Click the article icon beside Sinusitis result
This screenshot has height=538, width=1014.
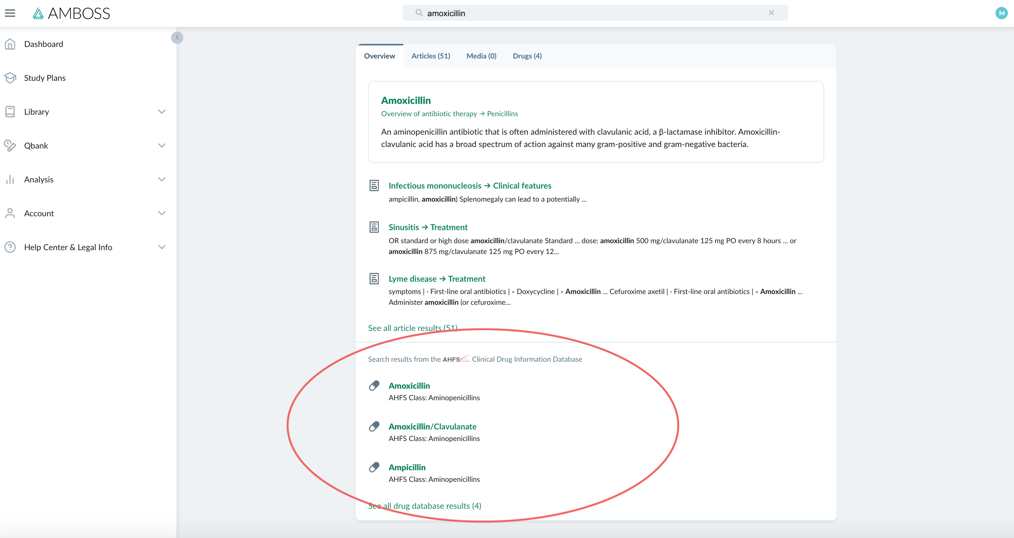tap(374, 227)
